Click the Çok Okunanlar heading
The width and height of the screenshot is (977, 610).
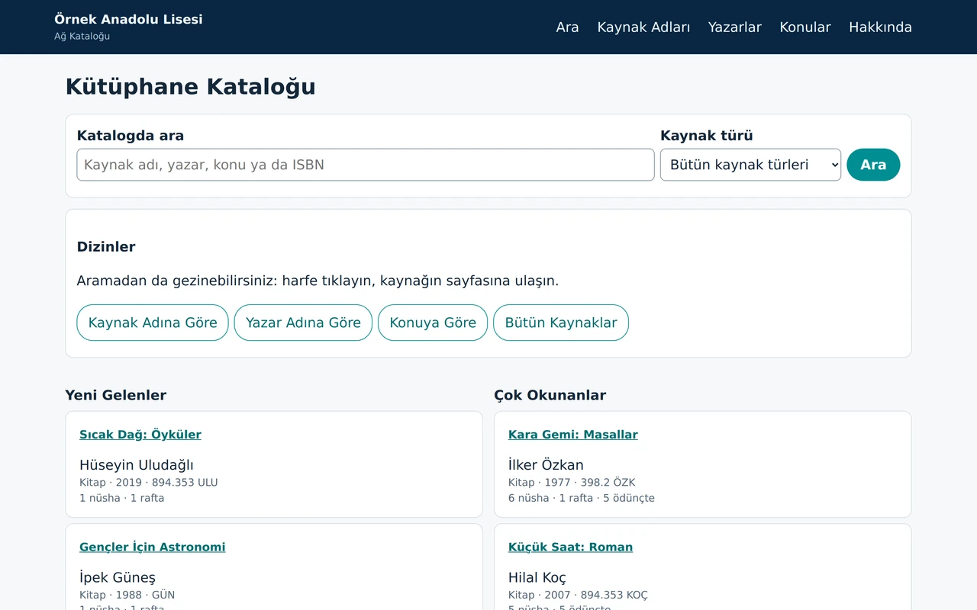coord(550,395)
